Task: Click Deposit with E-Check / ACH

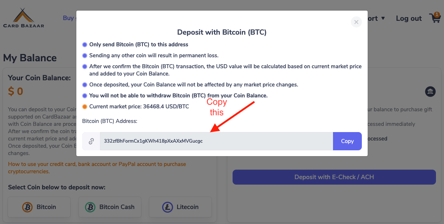Action: tap(334, 177)
